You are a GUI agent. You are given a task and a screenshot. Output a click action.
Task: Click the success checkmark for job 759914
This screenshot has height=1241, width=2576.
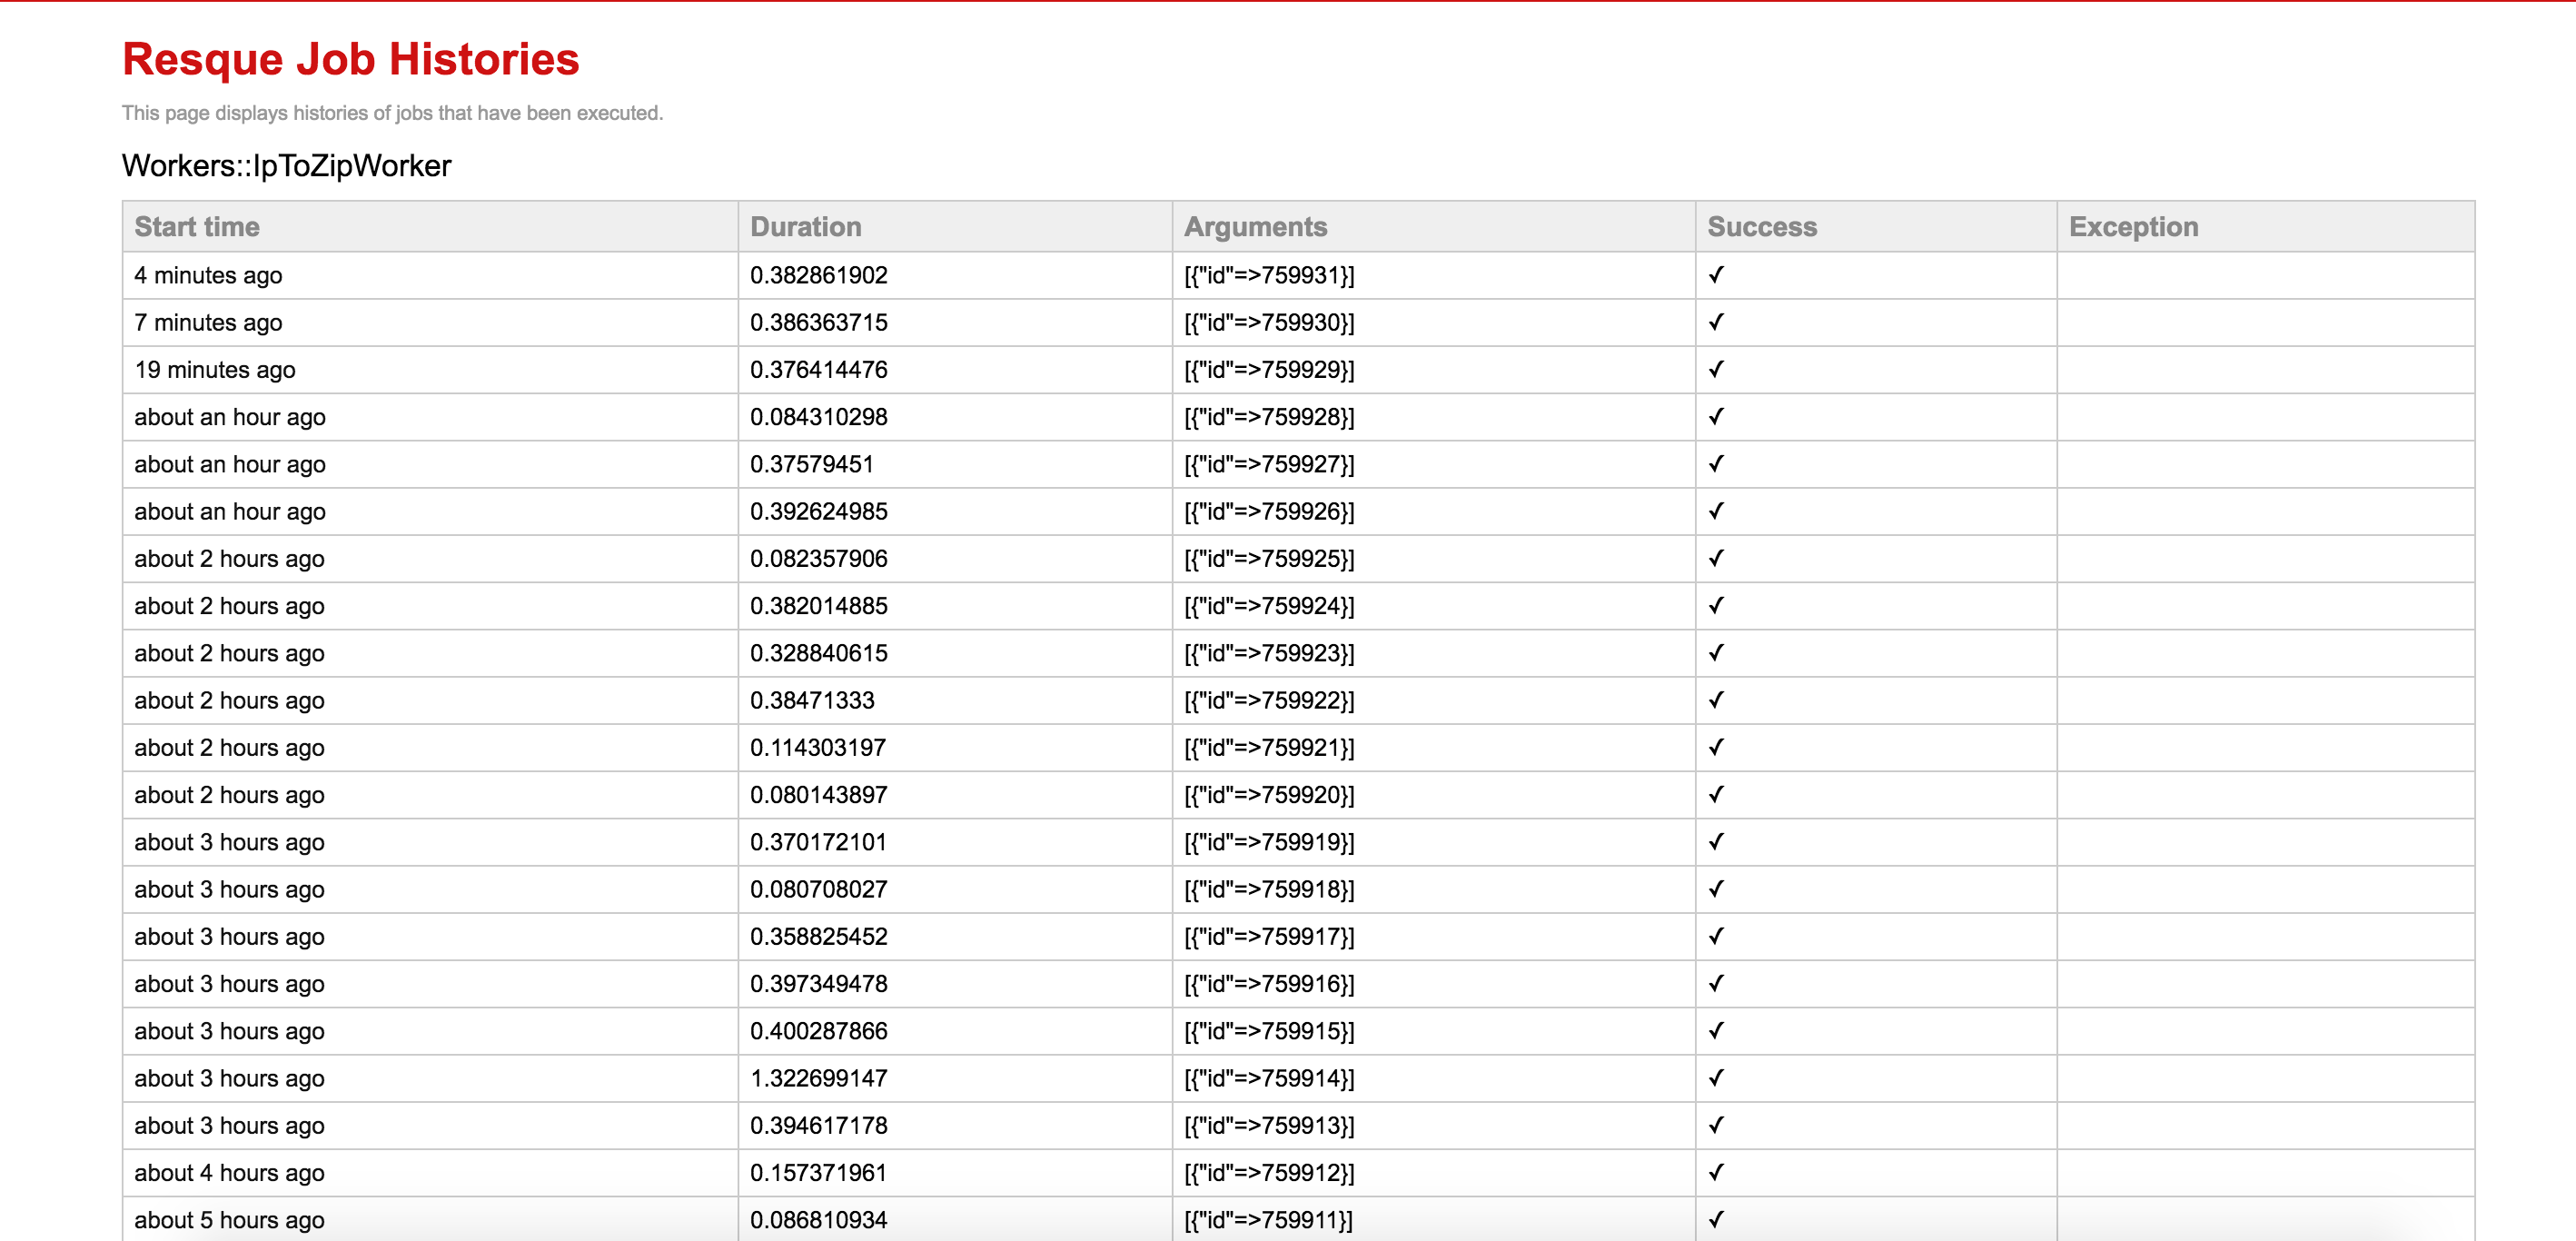[x=1716, y=1078]
